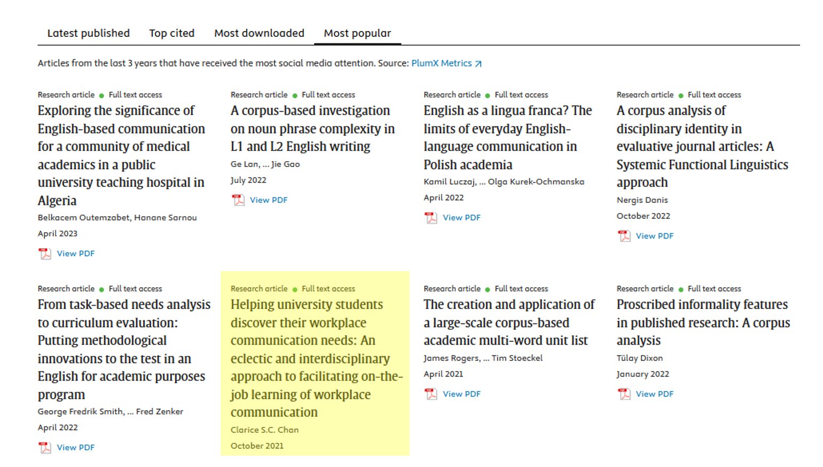Click green access dot on needs analysis article
The image size is (823, 467).
pyautogui.click(x=101, y=289)
